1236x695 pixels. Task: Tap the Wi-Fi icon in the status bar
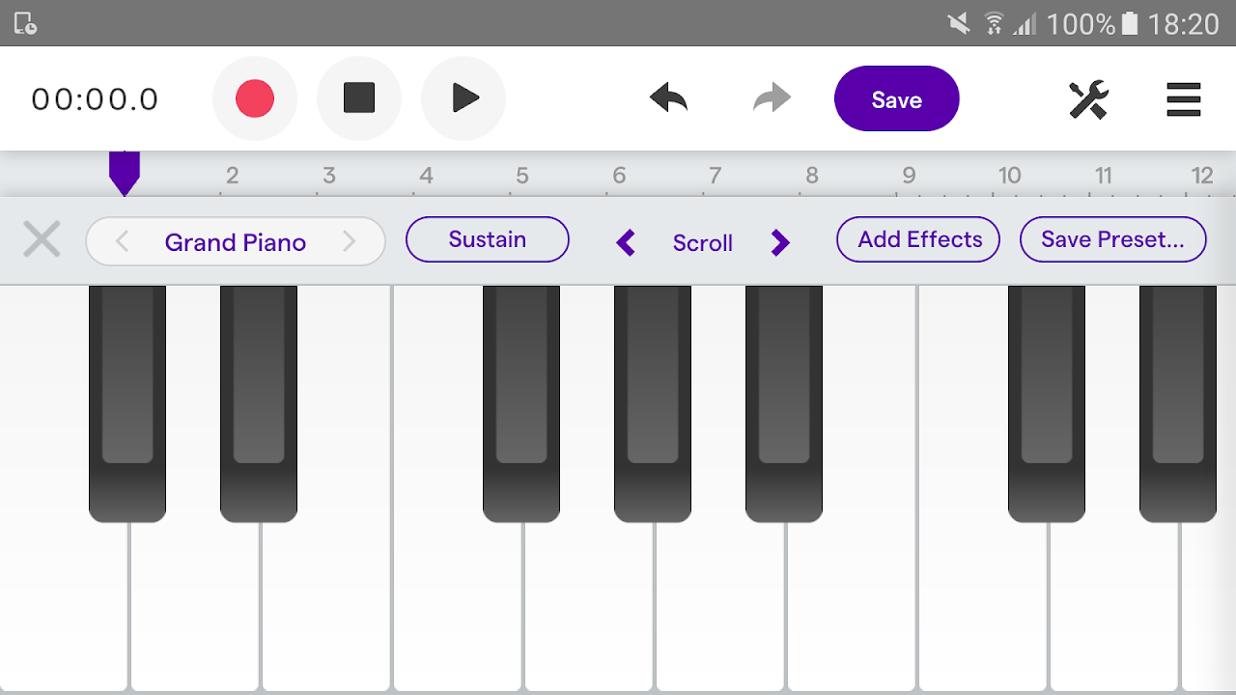tap(994, 23)
